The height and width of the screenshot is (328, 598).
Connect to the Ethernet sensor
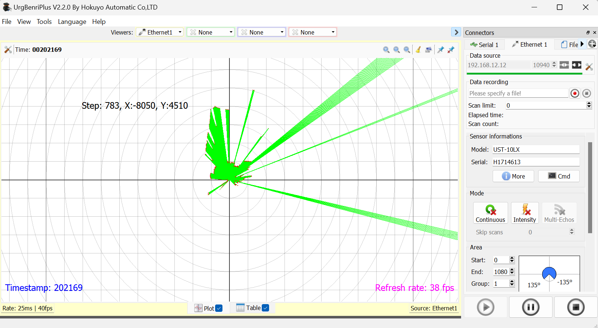coord(564,65)
